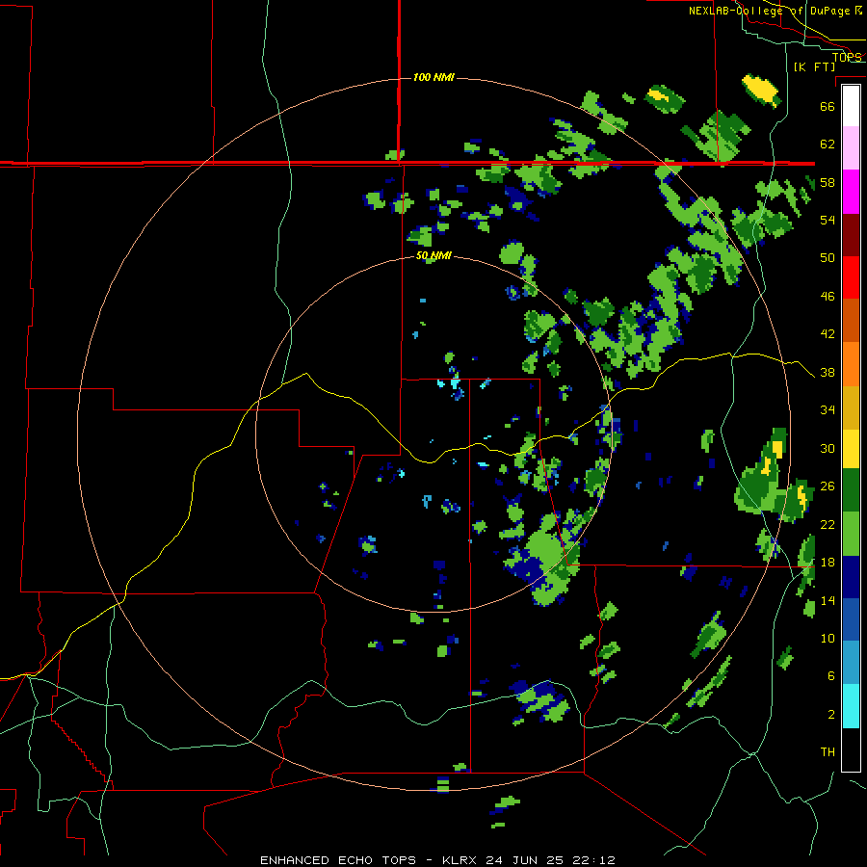867x867 pixels.
Task: Pick the dark red legend swatch
Action: pyautogui.click(x=851, y=235)
